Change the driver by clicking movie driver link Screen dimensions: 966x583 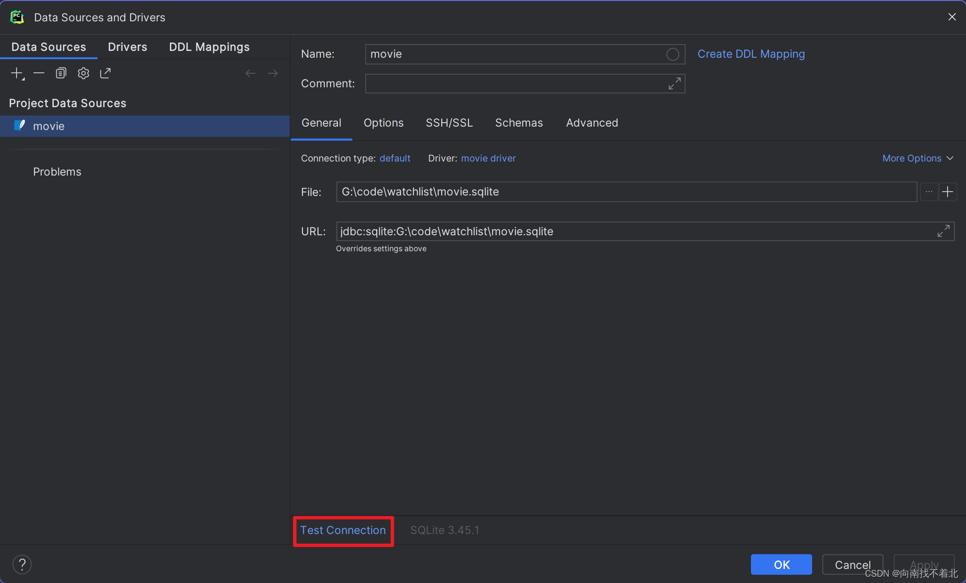488,158
